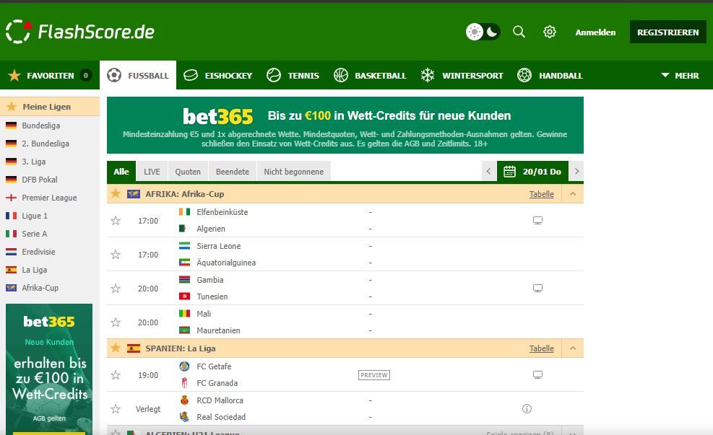Toggle the light/dark mode switch
Image resolution: width=713 pixels, height=435 pixels.
(483, 32)
